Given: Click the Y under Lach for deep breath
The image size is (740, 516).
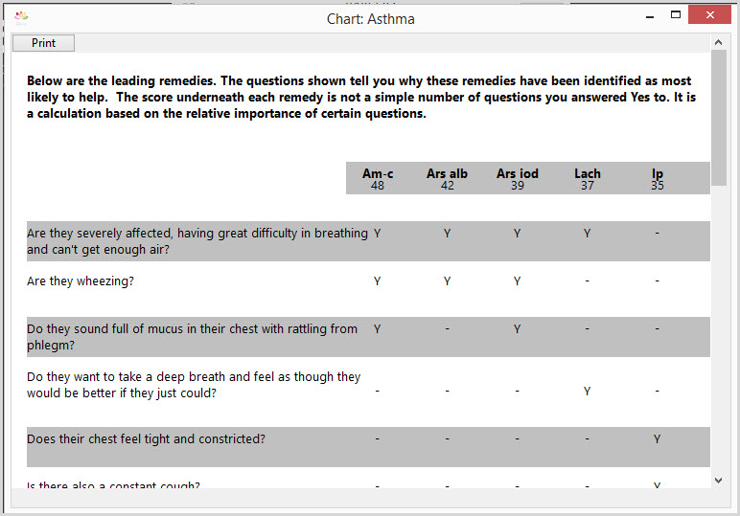Looking at the screenshot, I should pyautogui.click(x=587, y=392).
